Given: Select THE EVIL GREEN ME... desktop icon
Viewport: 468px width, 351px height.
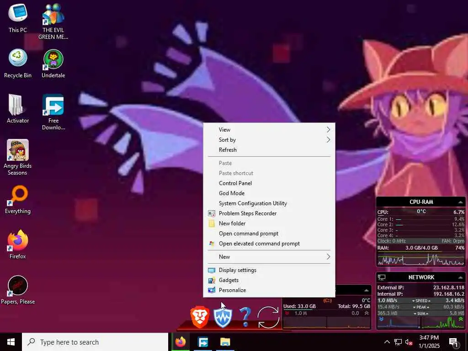Looking at the screenshot, I should [x=53, y=21].
